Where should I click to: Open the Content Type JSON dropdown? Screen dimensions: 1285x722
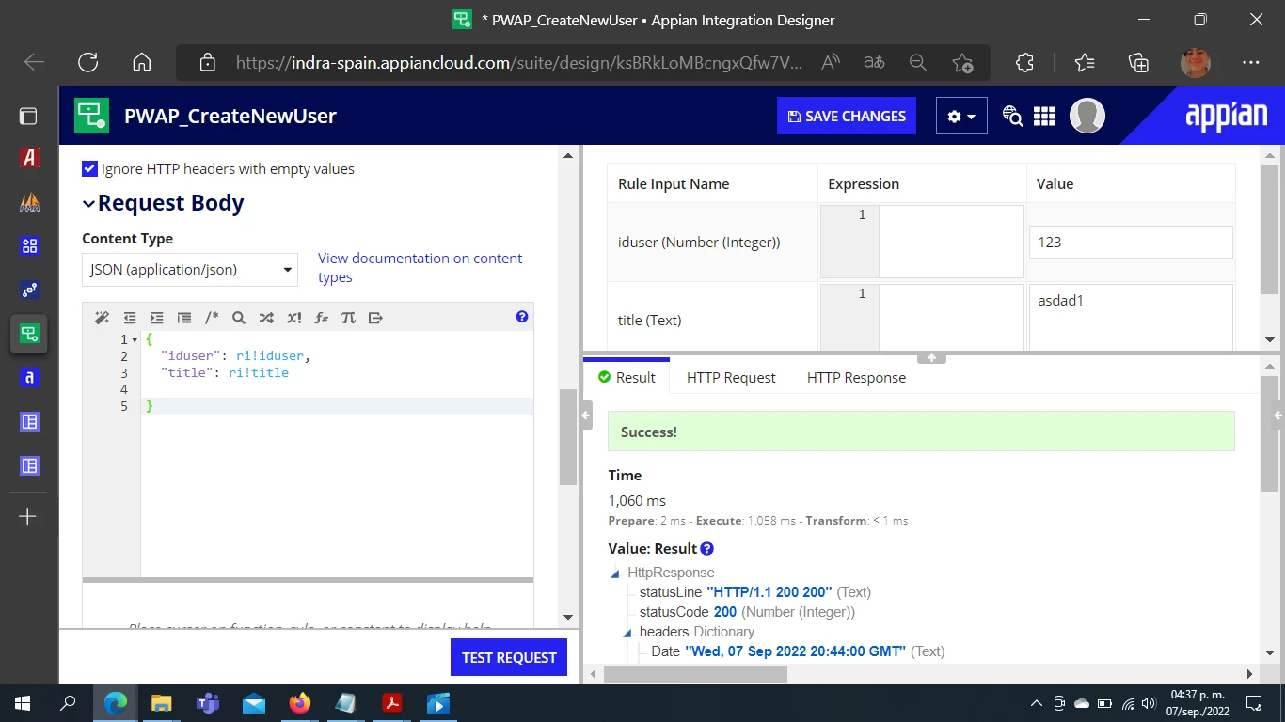190,270
